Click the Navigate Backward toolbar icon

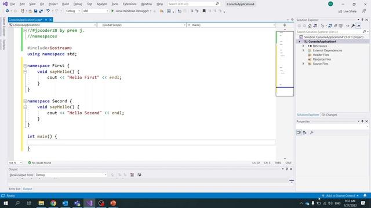[x=8, y=11]
